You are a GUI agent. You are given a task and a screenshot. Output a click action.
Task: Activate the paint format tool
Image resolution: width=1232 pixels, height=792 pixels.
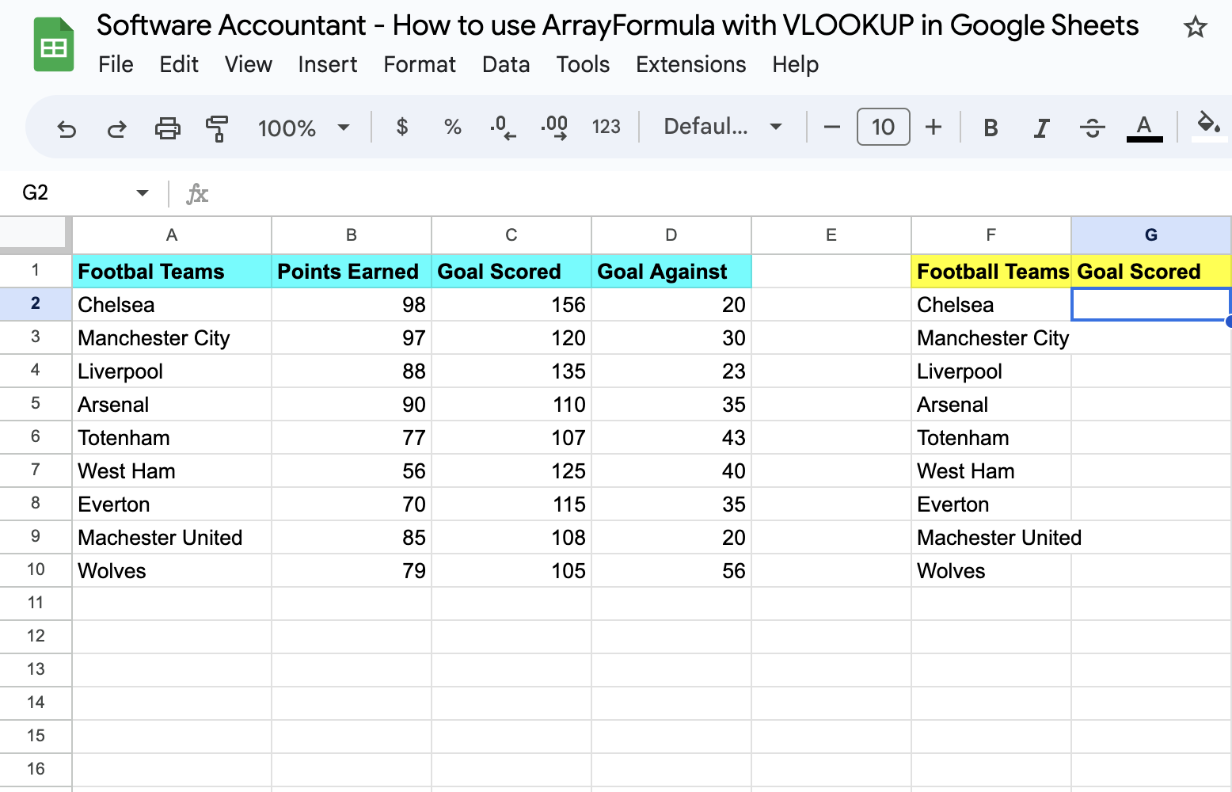(x=217, y=128)
